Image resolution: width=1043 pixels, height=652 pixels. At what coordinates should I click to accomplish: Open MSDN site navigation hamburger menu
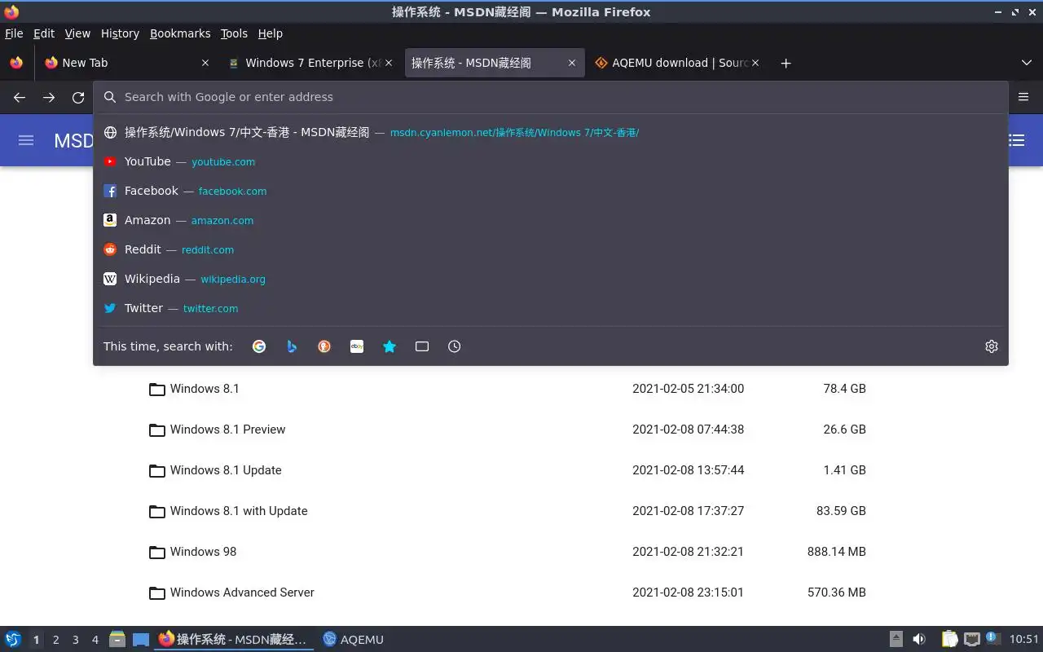[x=26, y=140]
